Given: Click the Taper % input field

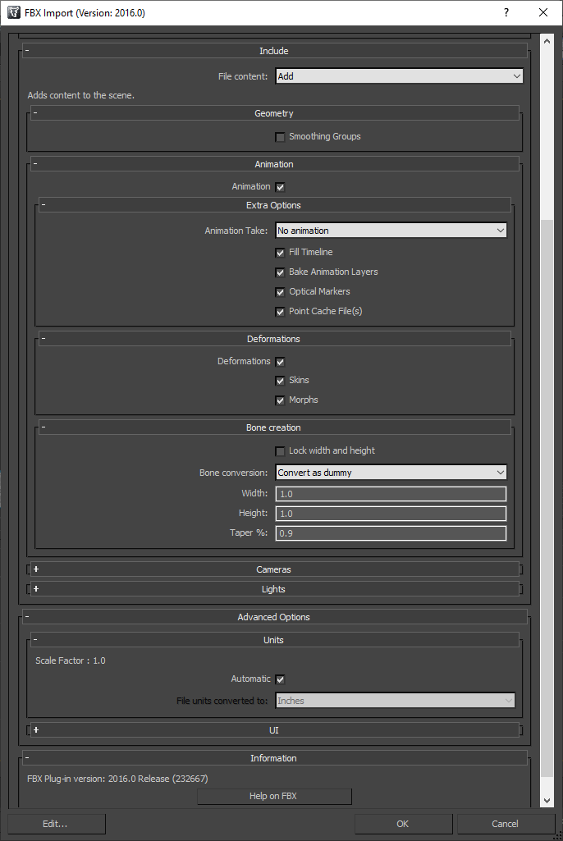Looking at the screenshot, I should click(x=391, y=533).
